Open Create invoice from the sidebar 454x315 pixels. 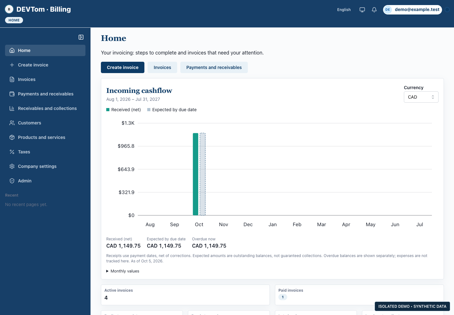pos(45,65)
